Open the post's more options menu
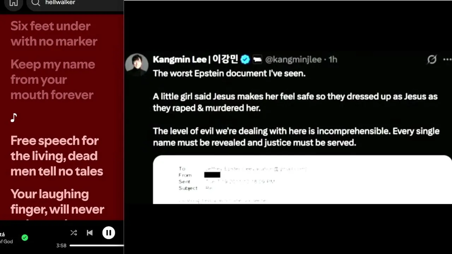 [447, 60]
